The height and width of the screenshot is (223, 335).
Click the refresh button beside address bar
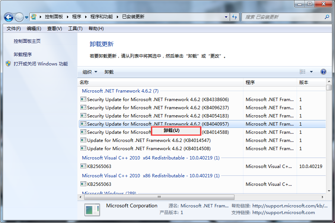pos(234,17)
